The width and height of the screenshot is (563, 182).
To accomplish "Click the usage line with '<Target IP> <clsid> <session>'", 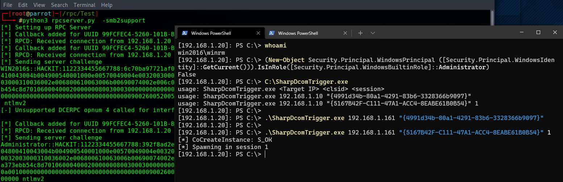I will tap(281, 89).
